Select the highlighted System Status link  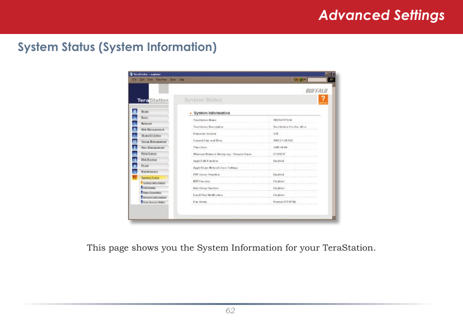coord(150,178)
